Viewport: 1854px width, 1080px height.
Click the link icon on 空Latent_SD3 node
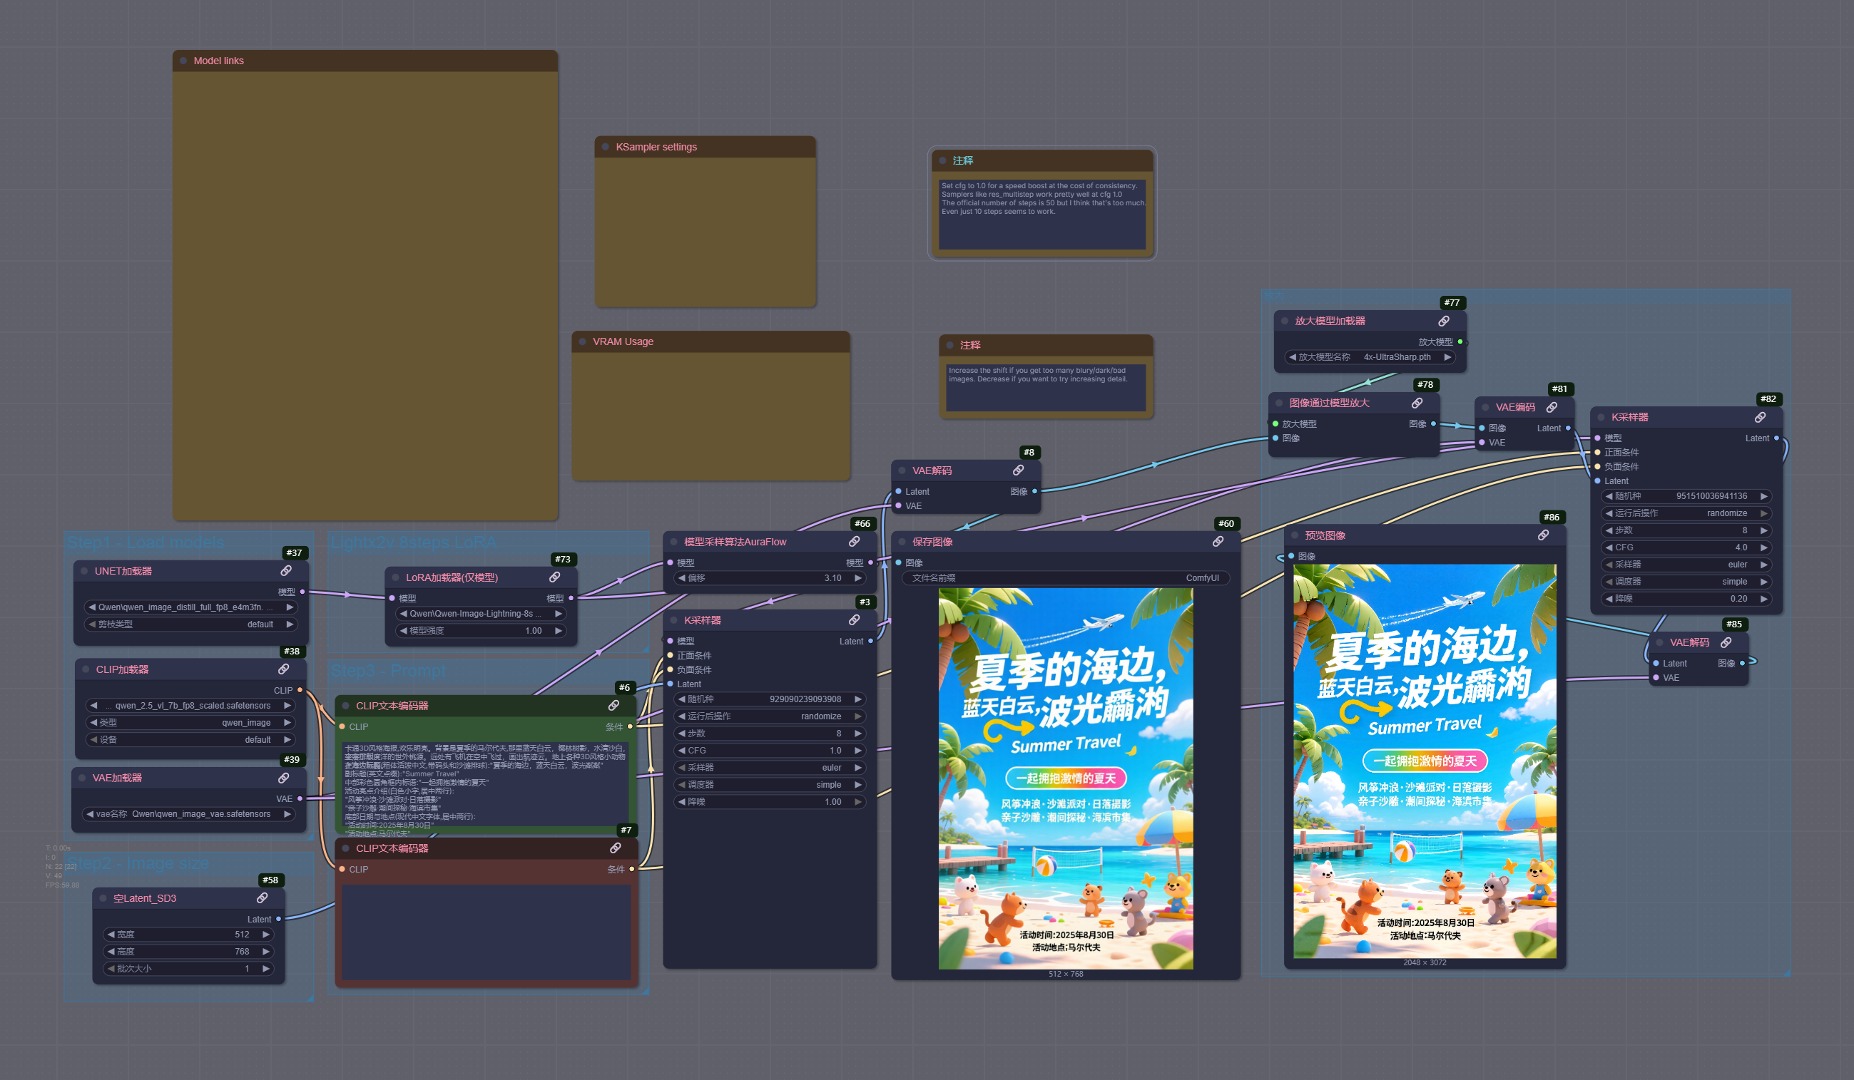pos(262,898)
